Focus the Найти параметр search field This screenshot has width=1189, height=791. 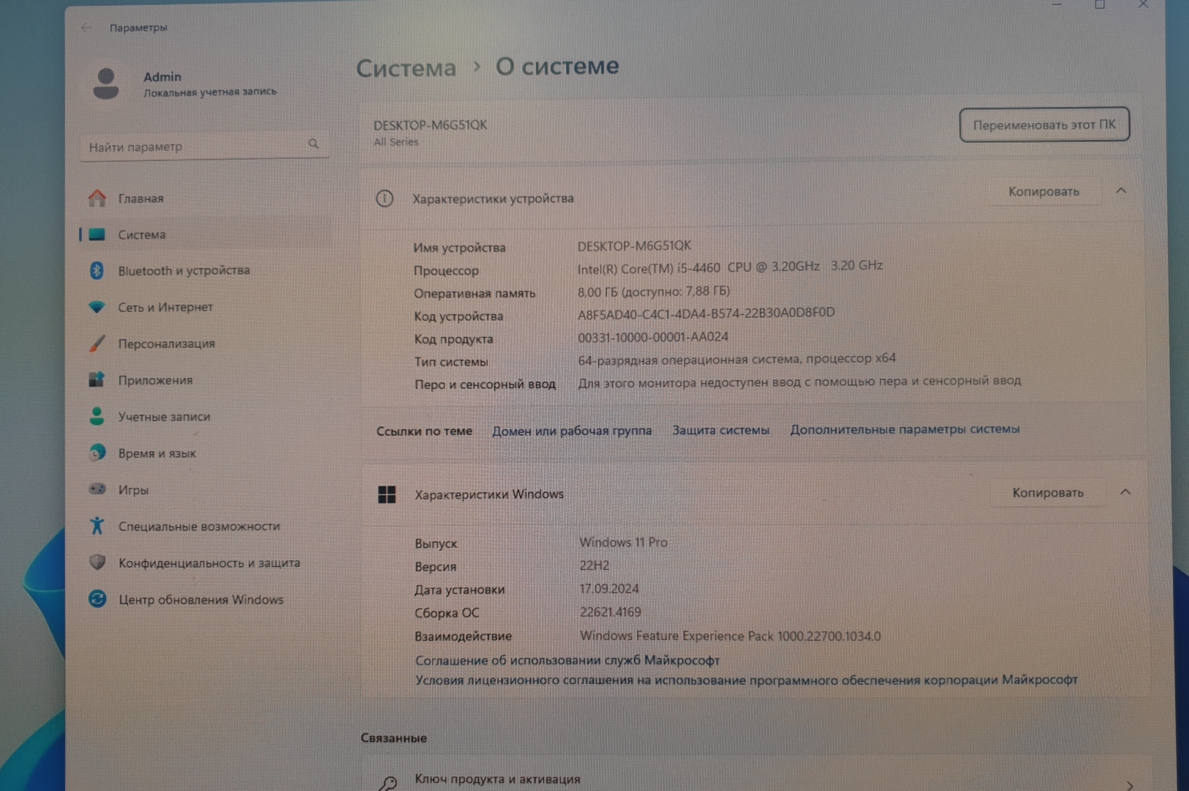(x=204, y=146)
